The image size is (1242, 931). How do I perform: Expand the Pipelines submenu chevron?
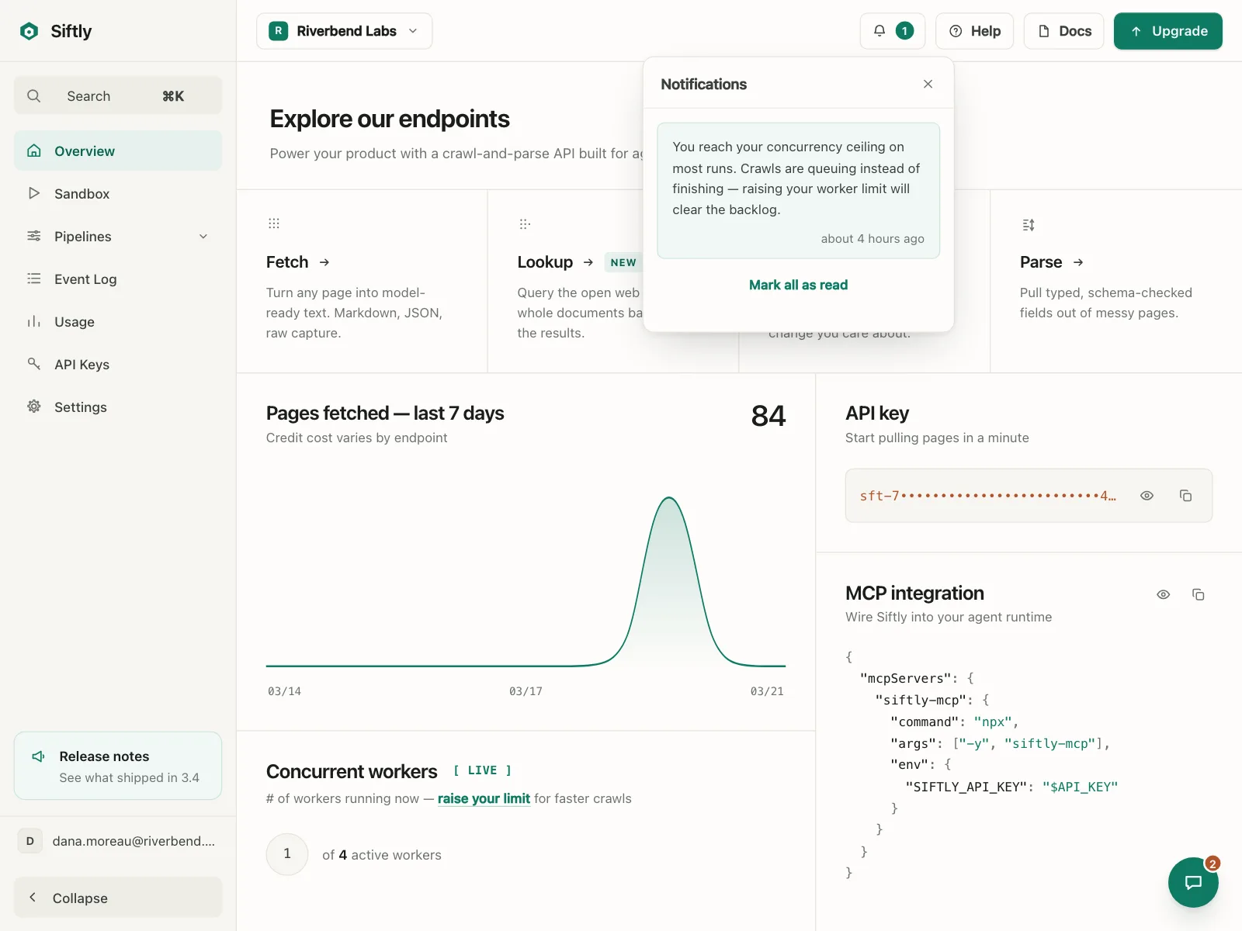203,237
